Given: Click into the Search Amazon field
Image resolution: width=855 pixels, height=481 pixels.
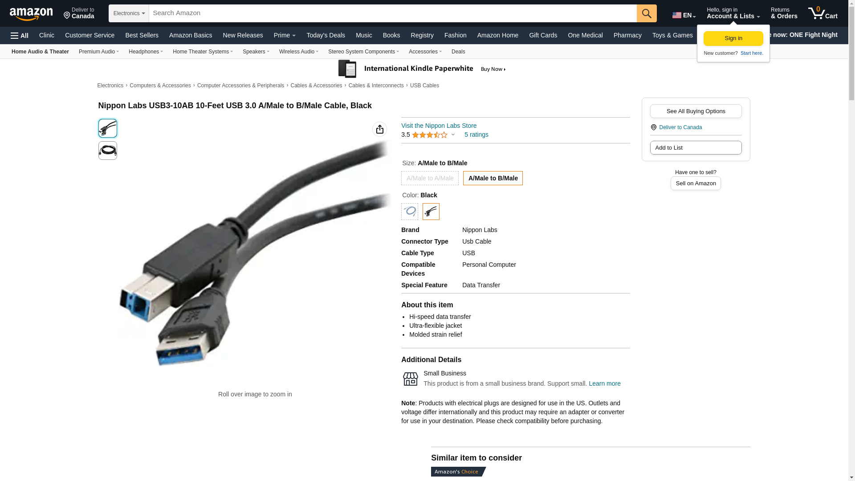Looking at the screenshot, I should [393, 13].
